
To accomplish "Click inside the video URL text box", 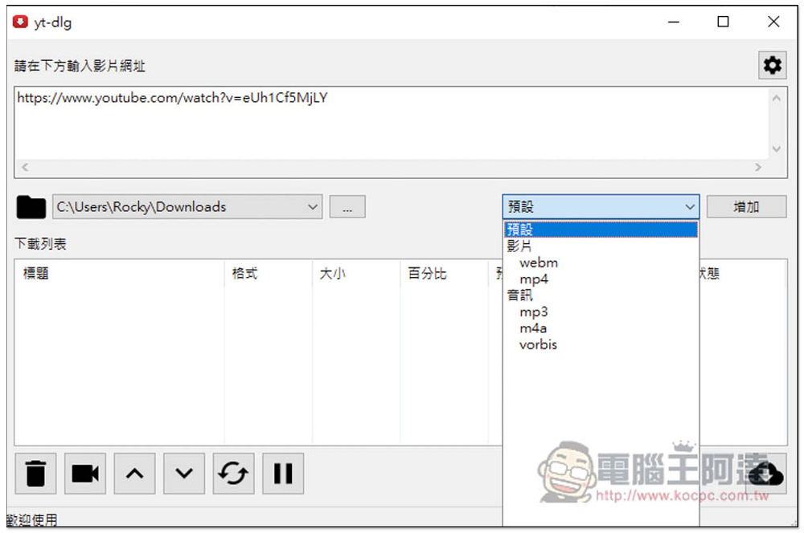I will 392,124.
